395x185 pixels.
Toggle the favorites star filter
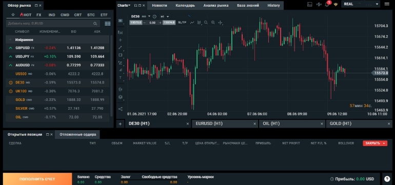point(13,15)
